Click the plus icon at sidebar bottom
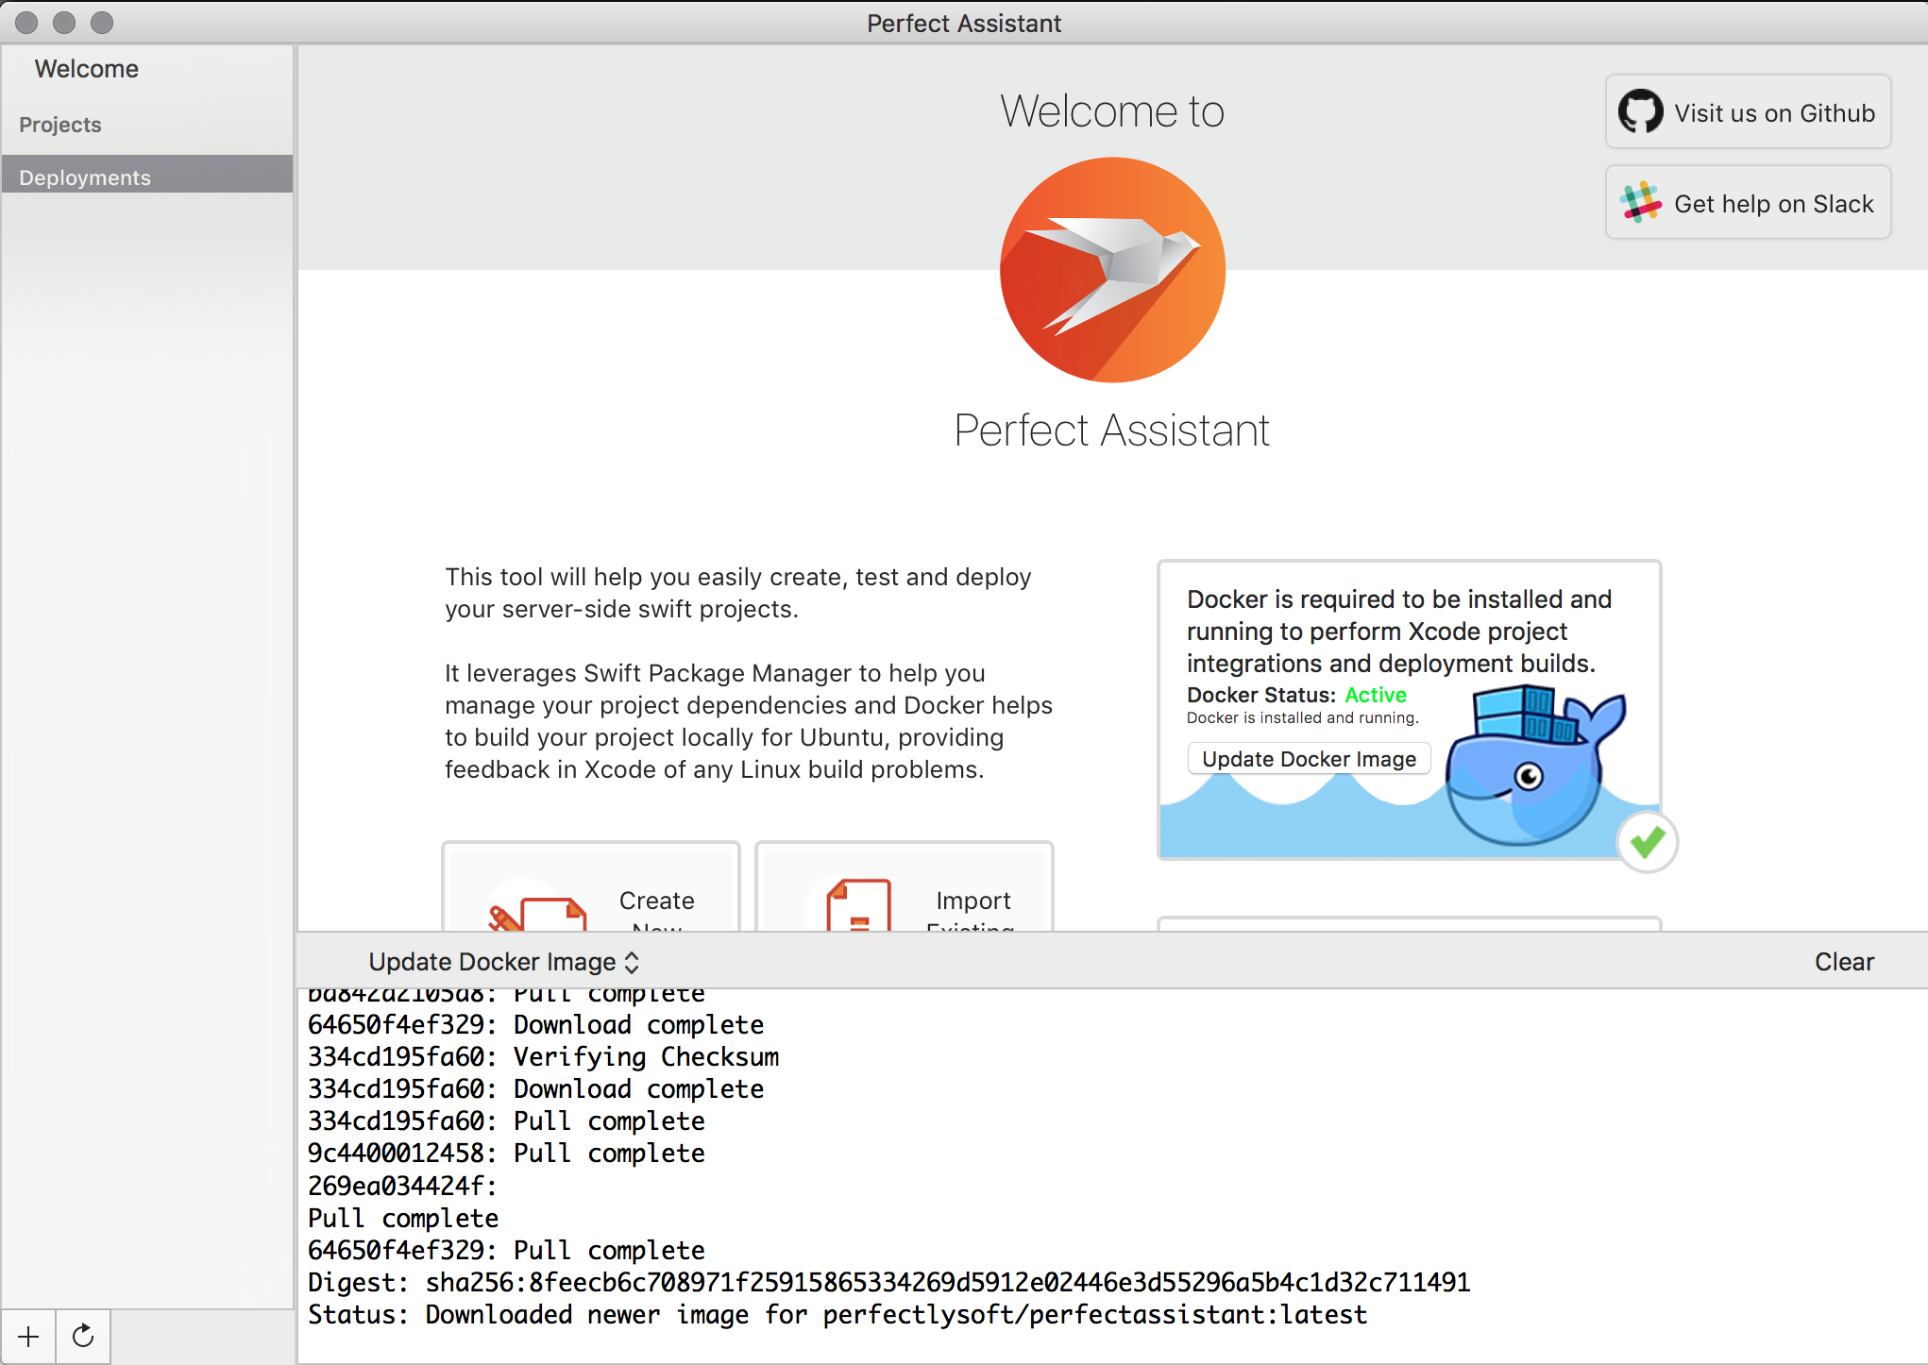The height and width of the screenshot is (1365, 1928). coord(28,1337)
